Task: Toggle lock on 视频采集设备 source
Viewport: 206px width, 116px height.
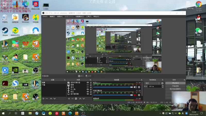Action: point(91,82)
